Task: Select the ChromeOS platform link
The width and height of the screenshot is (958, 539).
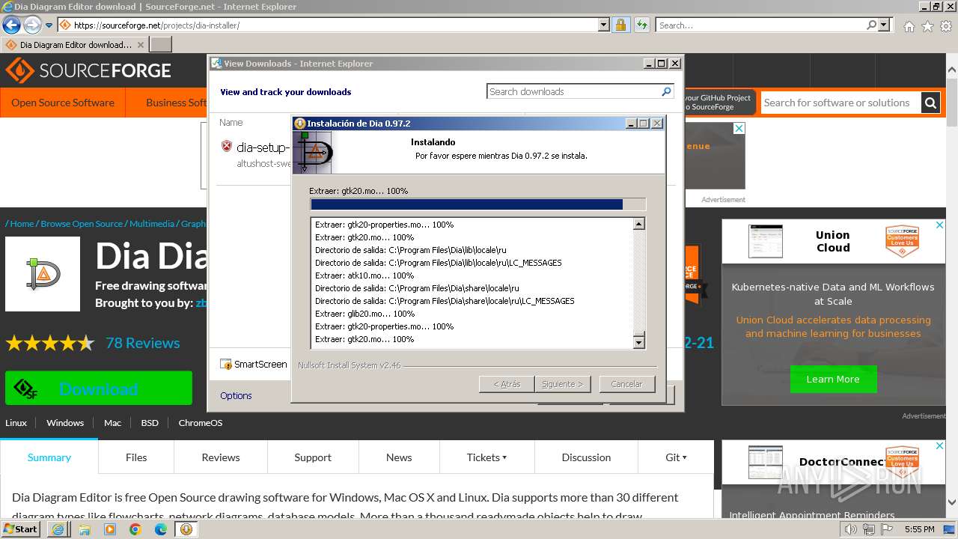Action: 201,423
